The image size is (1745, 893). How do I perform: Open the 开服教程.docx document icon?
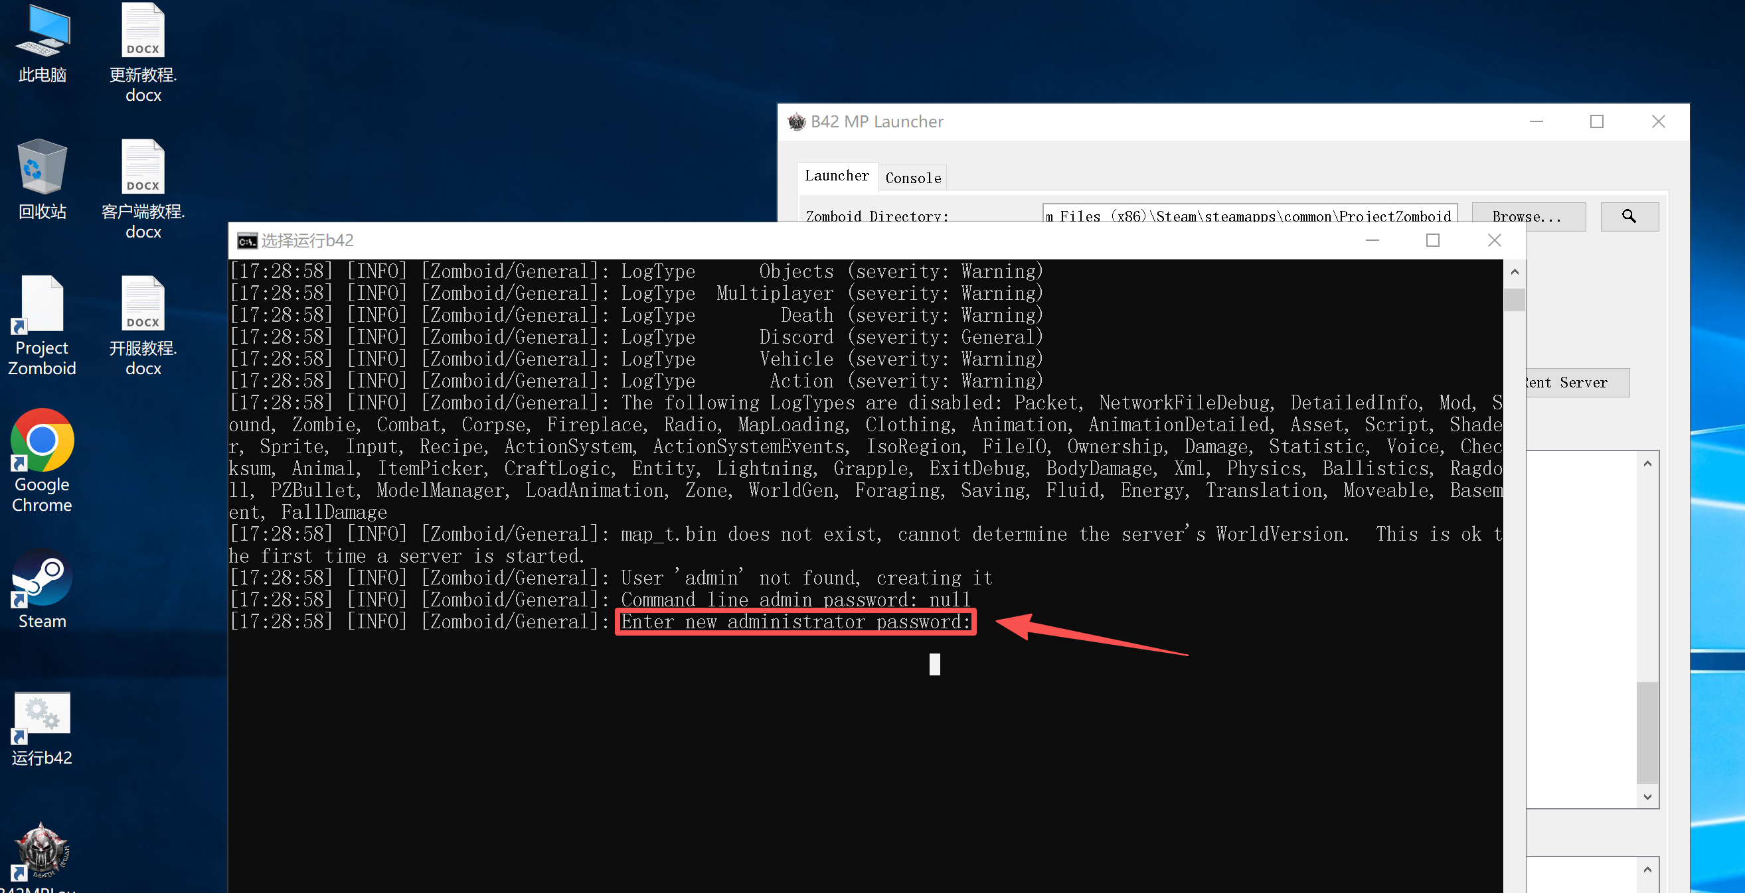click(143, 304)
